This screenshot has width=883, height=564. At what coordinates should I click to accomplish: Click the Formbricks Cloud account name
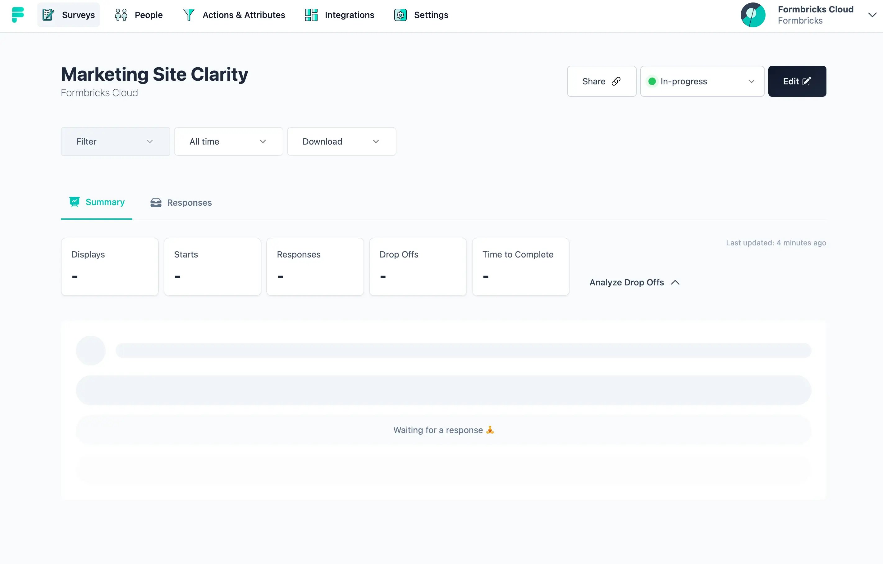click(x=816, y=9)
